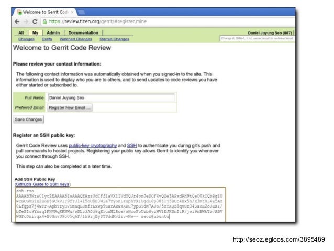Screen dimensions: 334x251
Task: Open a new tab next to the Gerrit tab
Action: (x=81, y=13)
